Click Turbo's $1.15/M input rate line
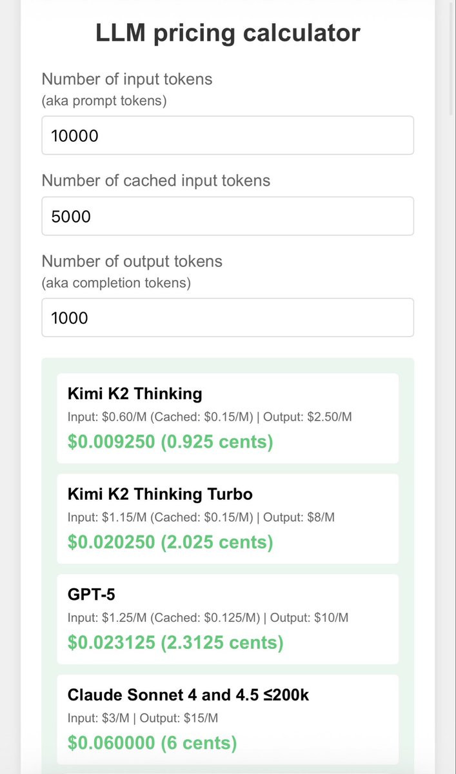The height and width of the screenshot is (774, 456). (201, 517)
